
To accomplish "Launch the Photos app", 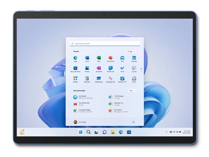I will tap(87, 69).
